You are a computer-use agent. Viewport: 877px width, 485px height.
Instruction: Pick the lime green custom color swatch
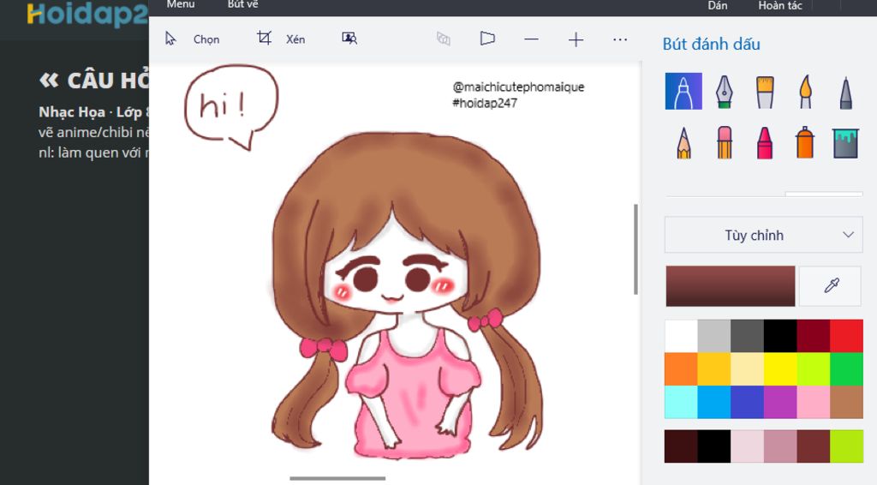tap(846, 446)
